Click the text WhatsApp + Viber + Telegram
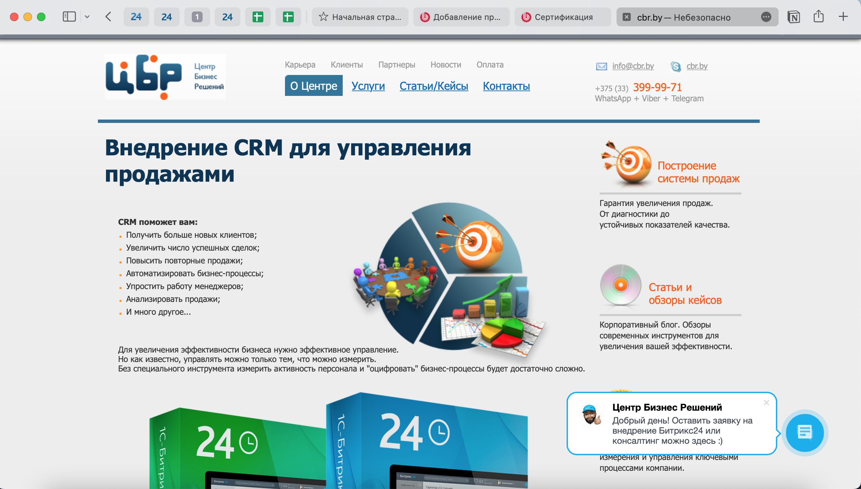This screenshot has width=861, height=489. (x=649, y=99)
